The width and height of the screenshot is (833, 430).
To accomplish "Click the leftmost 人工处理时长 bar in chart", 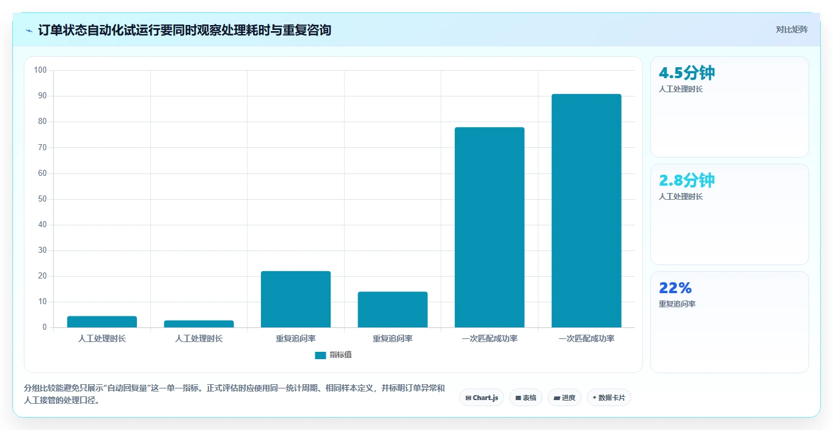I will (102, 322).
